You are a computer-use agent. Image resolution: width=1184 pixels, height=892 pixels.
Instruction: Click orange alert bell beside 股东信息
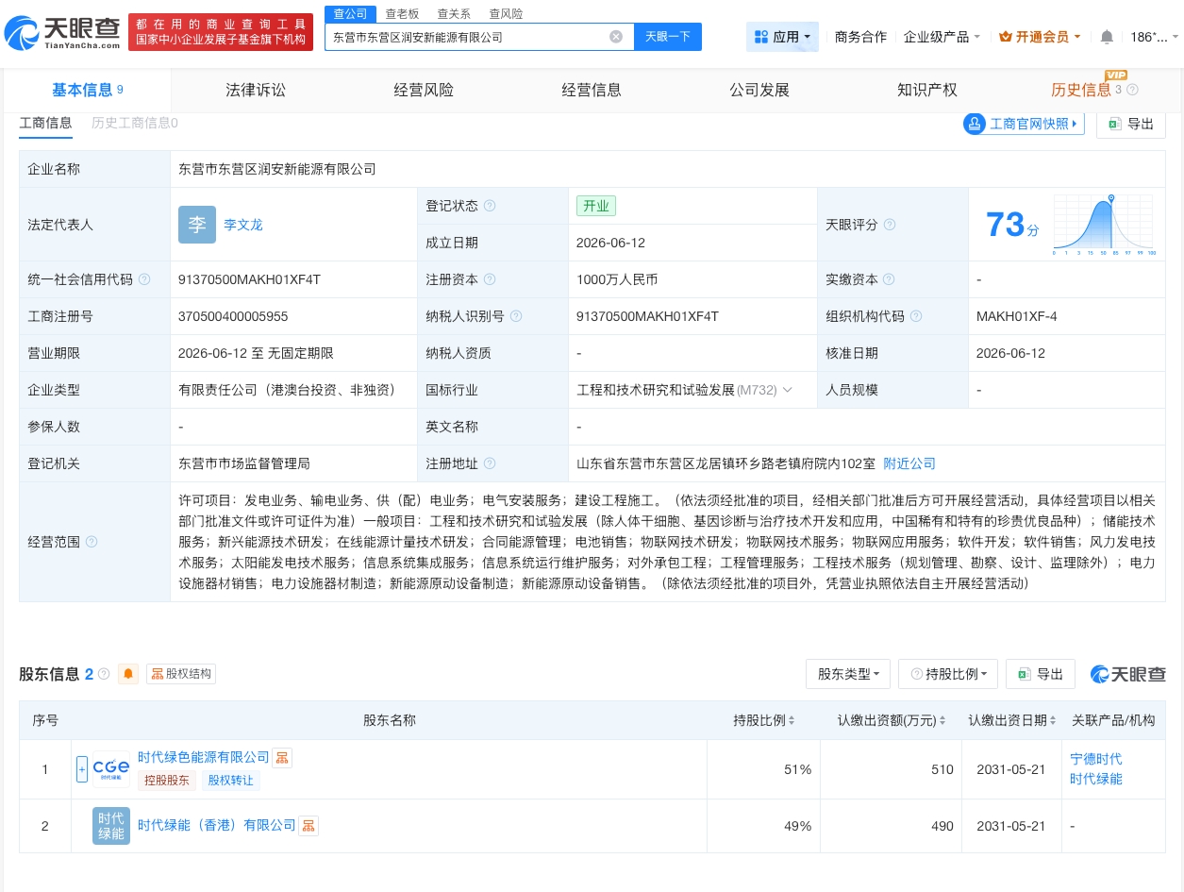[129, 674]
